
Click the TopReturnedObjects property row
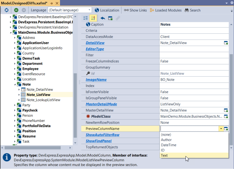click(x=120, y=147)
